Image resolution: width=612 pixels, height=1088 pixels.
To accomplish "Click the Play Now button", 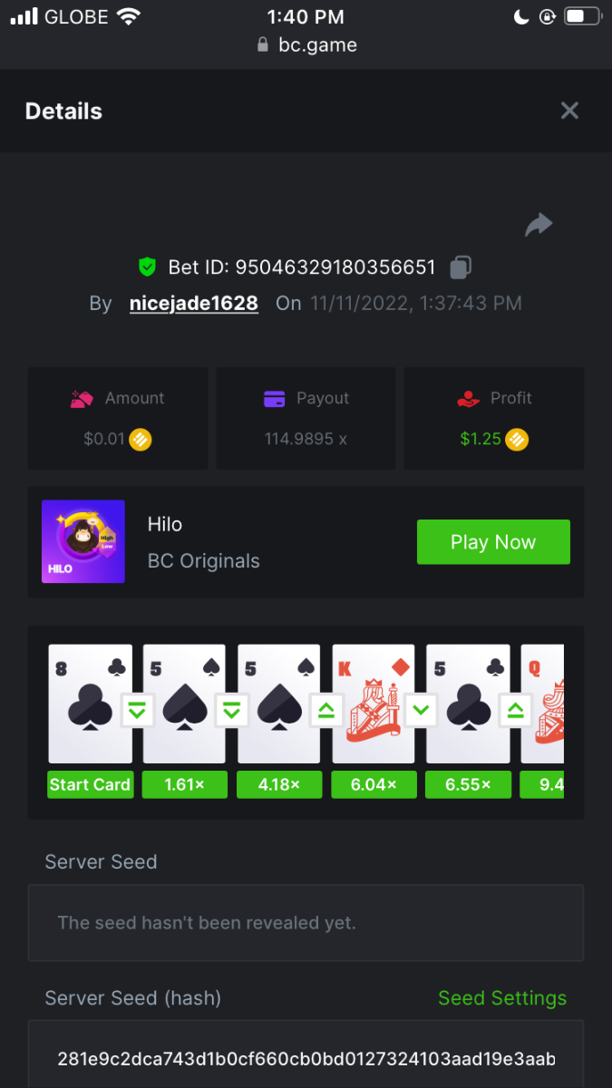I will 493,542.
